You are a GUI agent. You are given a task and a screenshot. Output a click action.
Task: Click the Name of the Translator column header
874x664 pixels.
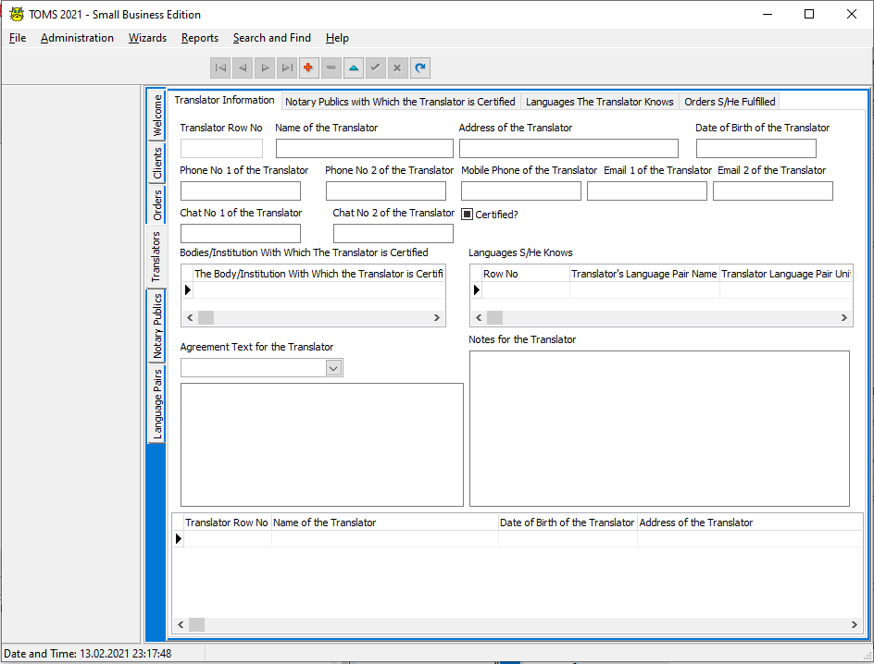[384, 523]
